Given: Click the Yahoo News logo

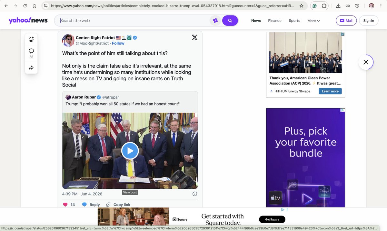Looking at the screenshot, I should click(28, 20).
